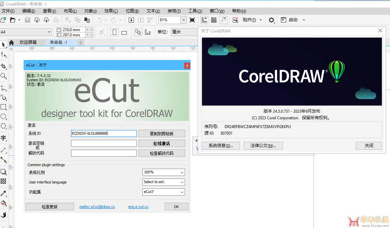Click the 复制到剪贴板 button
Screen dimensions: 390x228
162,134
